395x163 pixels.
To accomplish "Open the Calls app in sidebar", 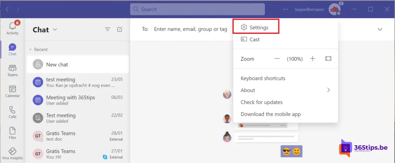I will 12,112.
